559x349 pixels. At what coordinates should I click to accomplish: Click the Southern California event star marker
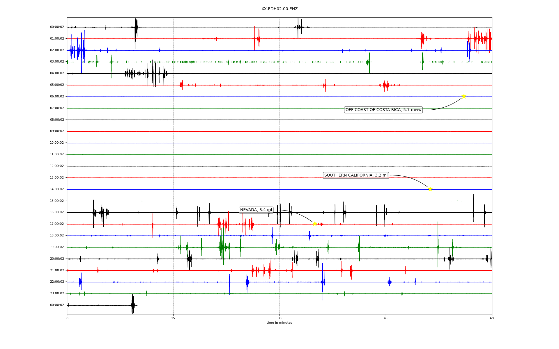click(430, 189)
